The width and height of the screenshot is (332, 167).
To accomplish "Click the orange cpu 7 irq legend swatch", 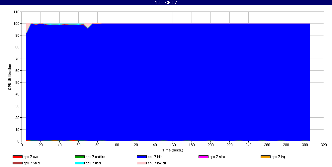I will (266, 157).
